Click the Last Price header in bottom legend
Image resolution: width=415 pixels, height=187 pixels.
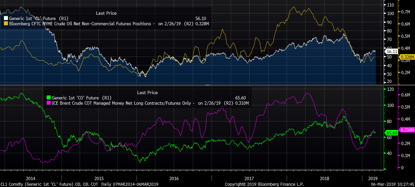pyautogui.click(x=147, y=93)
